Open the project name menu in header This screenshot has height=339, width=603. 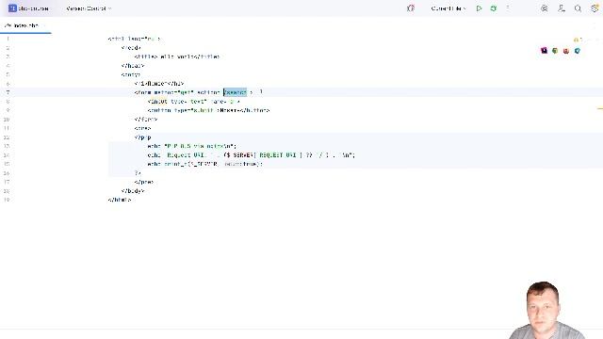pos(29,8)
